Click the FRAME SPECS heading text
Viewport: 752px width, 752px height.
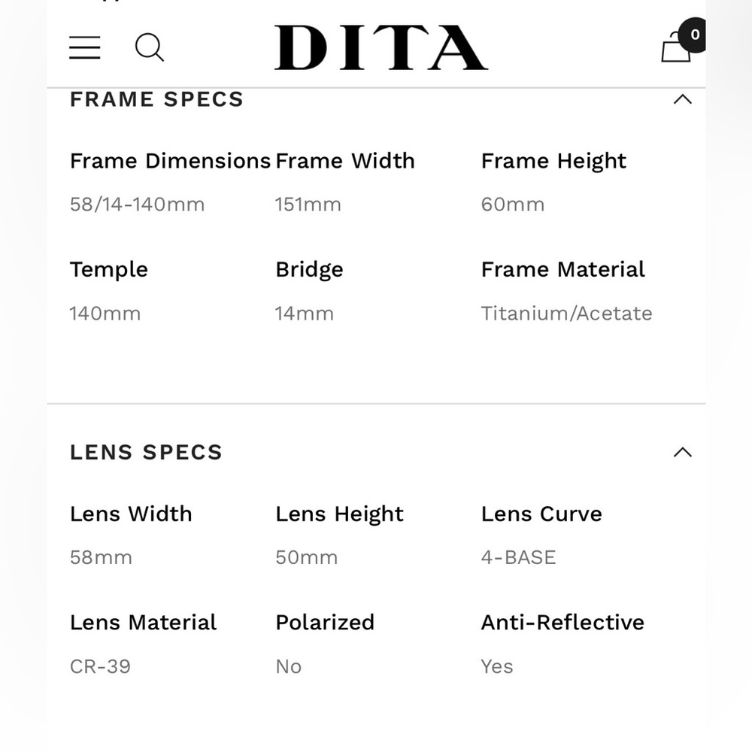tap(156, 99)
